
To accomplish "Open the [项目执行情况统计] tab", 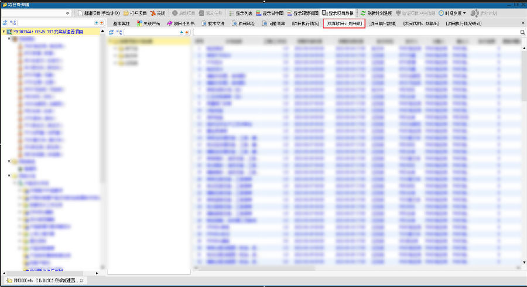I will [464, 23].
